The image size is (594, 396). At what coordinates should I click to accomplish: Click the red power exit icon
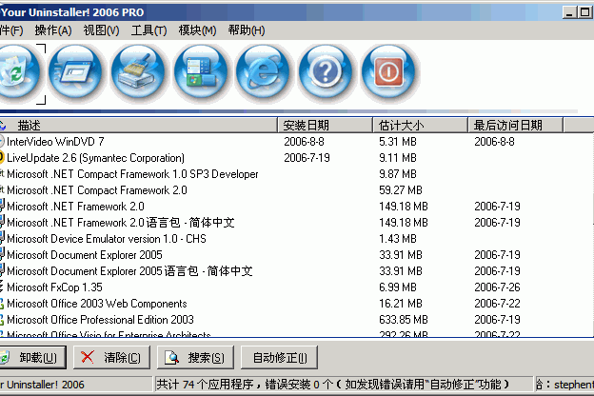pos(388,73)
